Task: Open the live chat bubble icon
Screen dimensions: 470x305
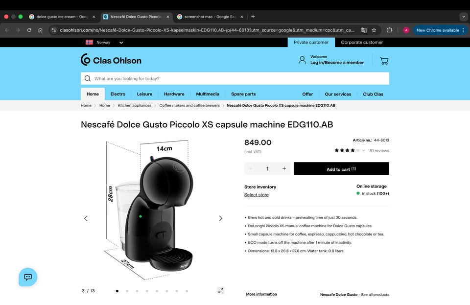Action: 28,277
